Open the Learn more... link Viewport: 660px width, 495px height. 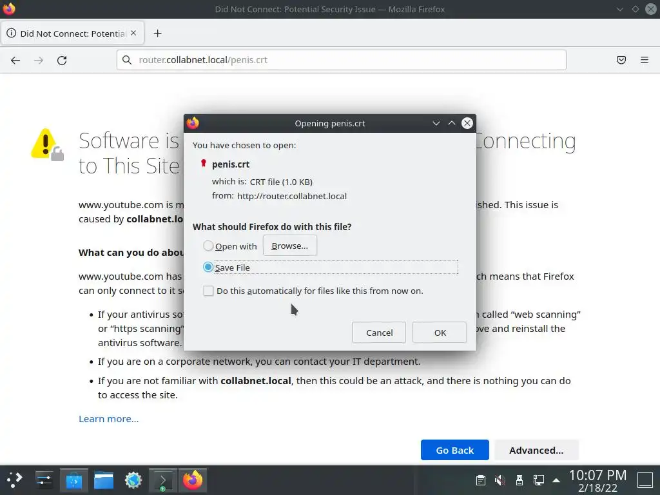pyautogui.click(x=108, y=419)
